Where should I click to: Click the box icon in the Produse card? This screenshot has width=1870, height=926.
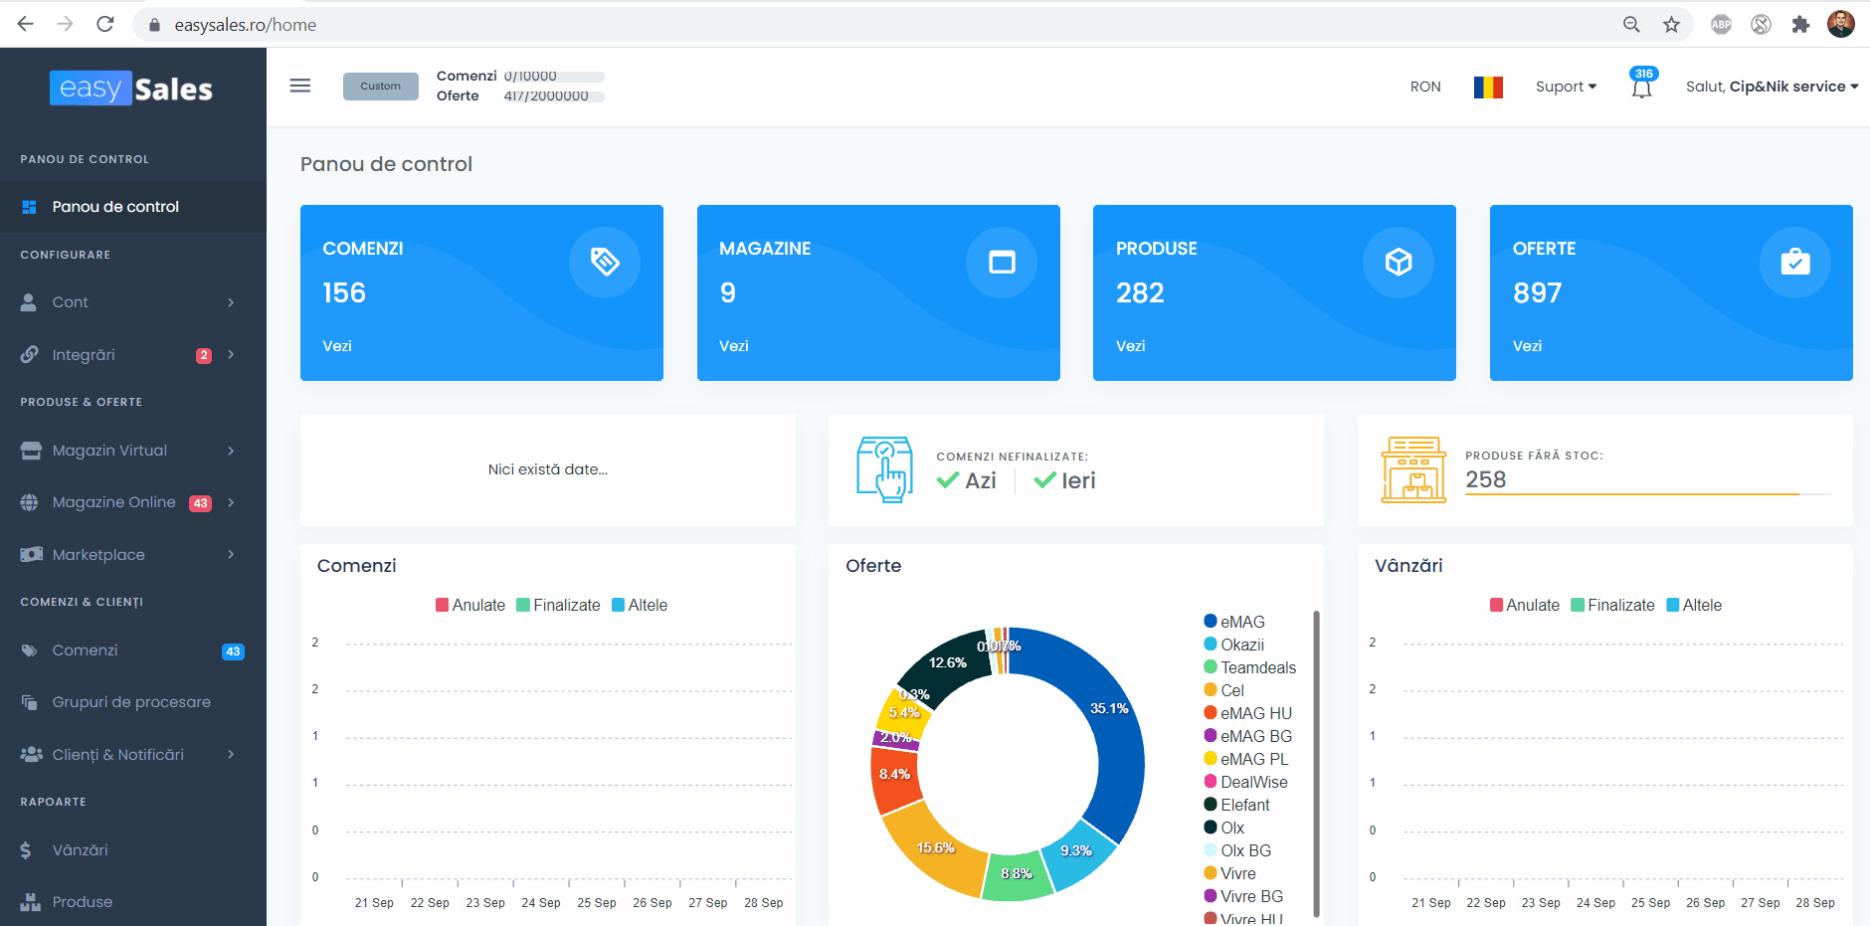click(x=1399, y=262)
